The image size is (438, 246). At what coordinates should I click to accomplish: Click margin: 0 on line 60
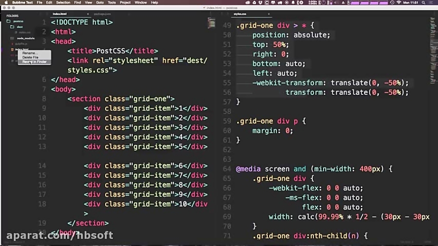coord(273,131)
